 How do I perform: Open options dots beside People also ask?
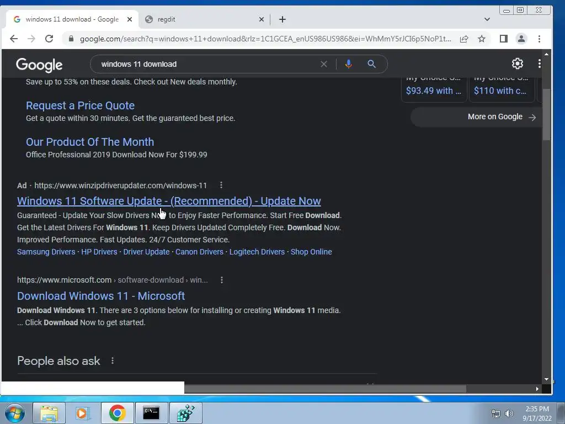113,361
